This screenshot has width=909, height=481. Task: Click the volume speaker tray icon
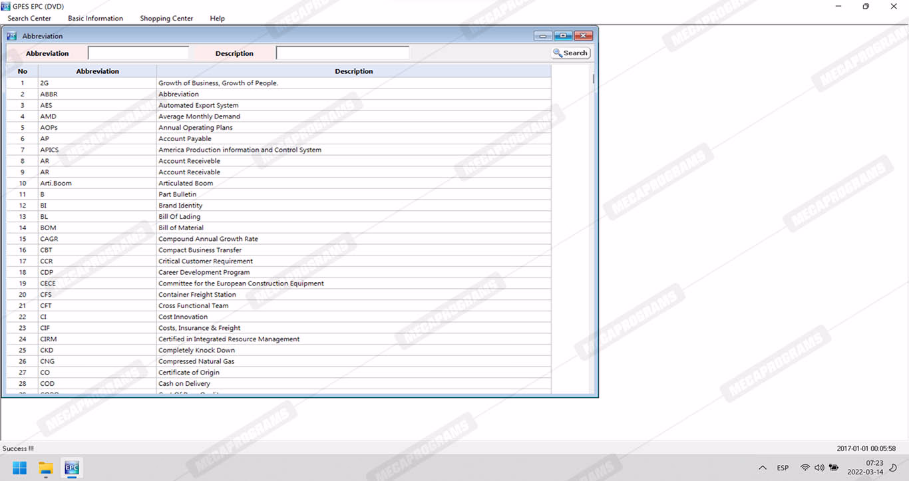pos(819,468)
